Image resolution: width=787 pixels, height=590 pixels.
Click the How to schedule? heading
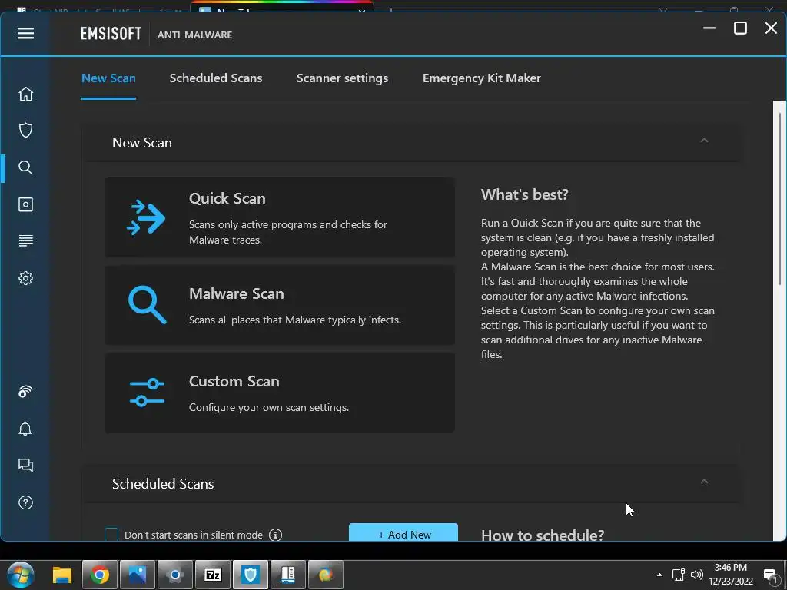(x=543, y=535)
